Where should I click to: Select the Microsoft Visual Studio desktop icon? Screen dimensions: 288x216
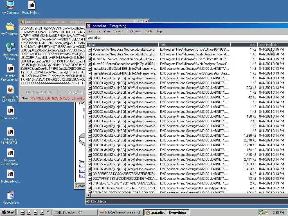coord(10,153)
